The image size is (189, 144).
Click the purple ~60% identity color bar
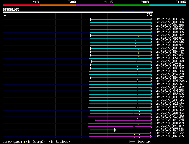click(94, 5)
